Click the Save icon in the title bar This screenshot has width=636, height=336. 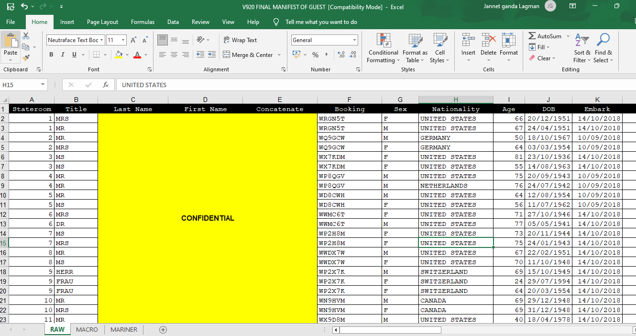[x=11, y=7]
